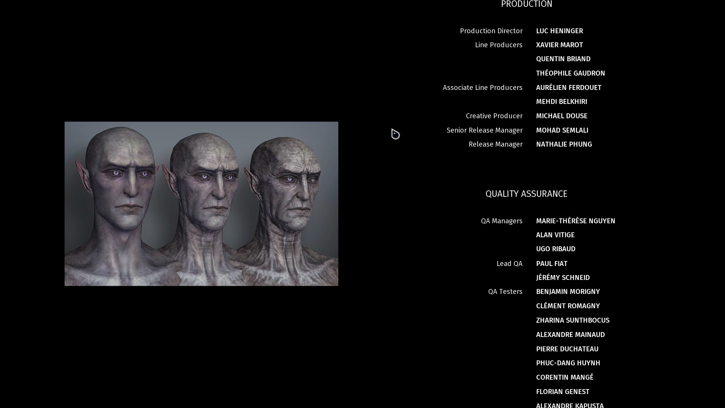Click the name MARIE-THÉRÈSE NGUYEN
This screenshot has width=725, height=408.
coord(575,221)
